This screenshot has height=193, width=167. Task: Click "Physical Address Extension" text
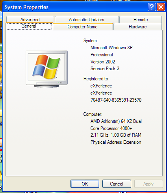tap(116, 142)
